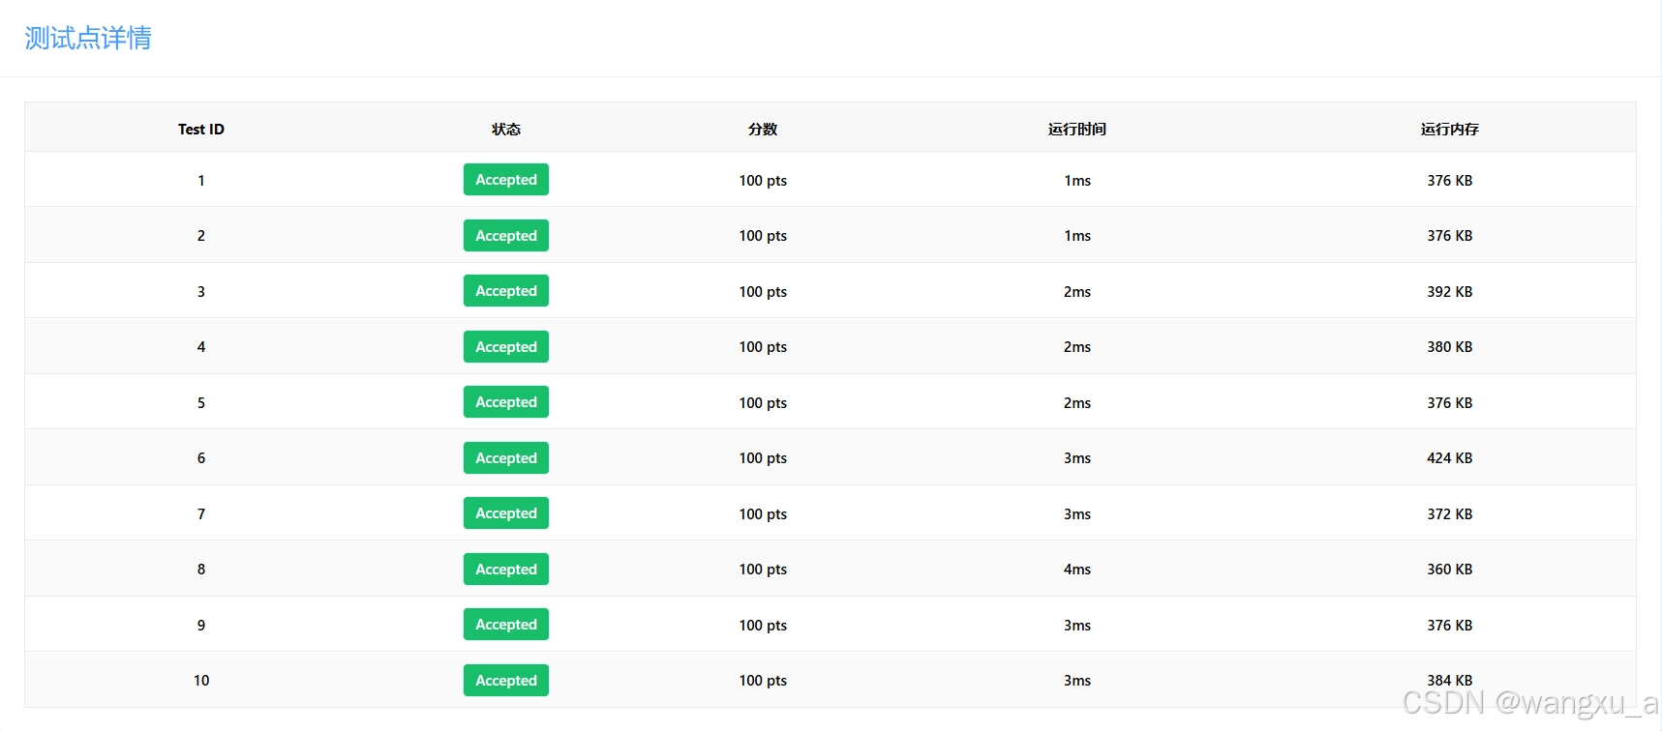Click the 372 KB memory value
This screenshot has width=1662, height=731.
[1450, 514]
